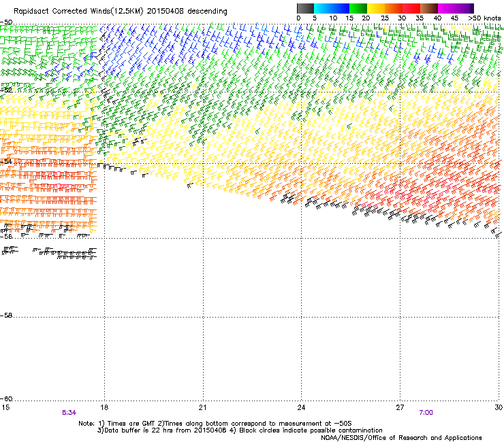The width and height of the screenshot is (504, 442).
Task: Click the 'Times are GMT' note line
Action: pyautogui.click(x=215, y=424)
